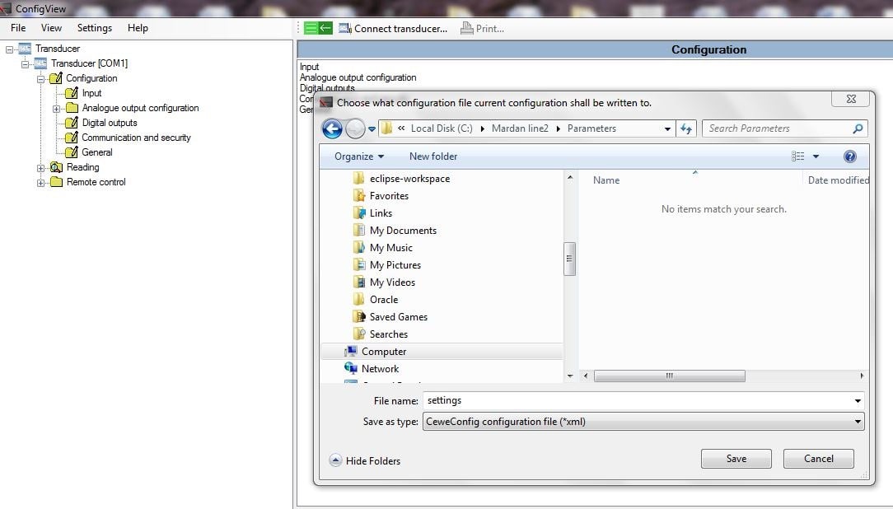Click the Computer icon in folder pane

[x=351, y=352]
